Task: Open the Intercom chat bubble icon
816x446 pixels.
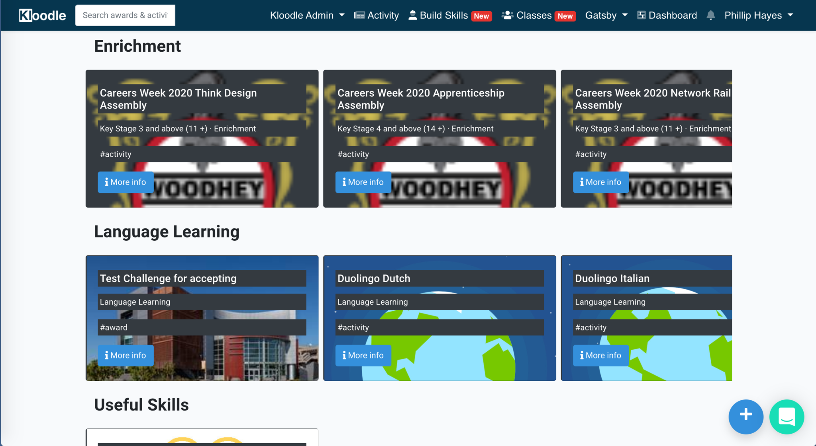Action: point(787,417)
